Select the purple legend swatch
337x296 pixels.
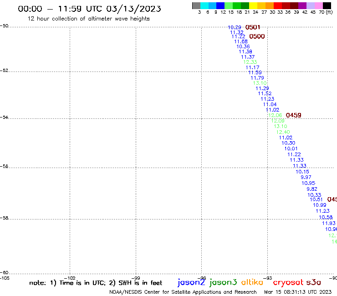[302, 5]
